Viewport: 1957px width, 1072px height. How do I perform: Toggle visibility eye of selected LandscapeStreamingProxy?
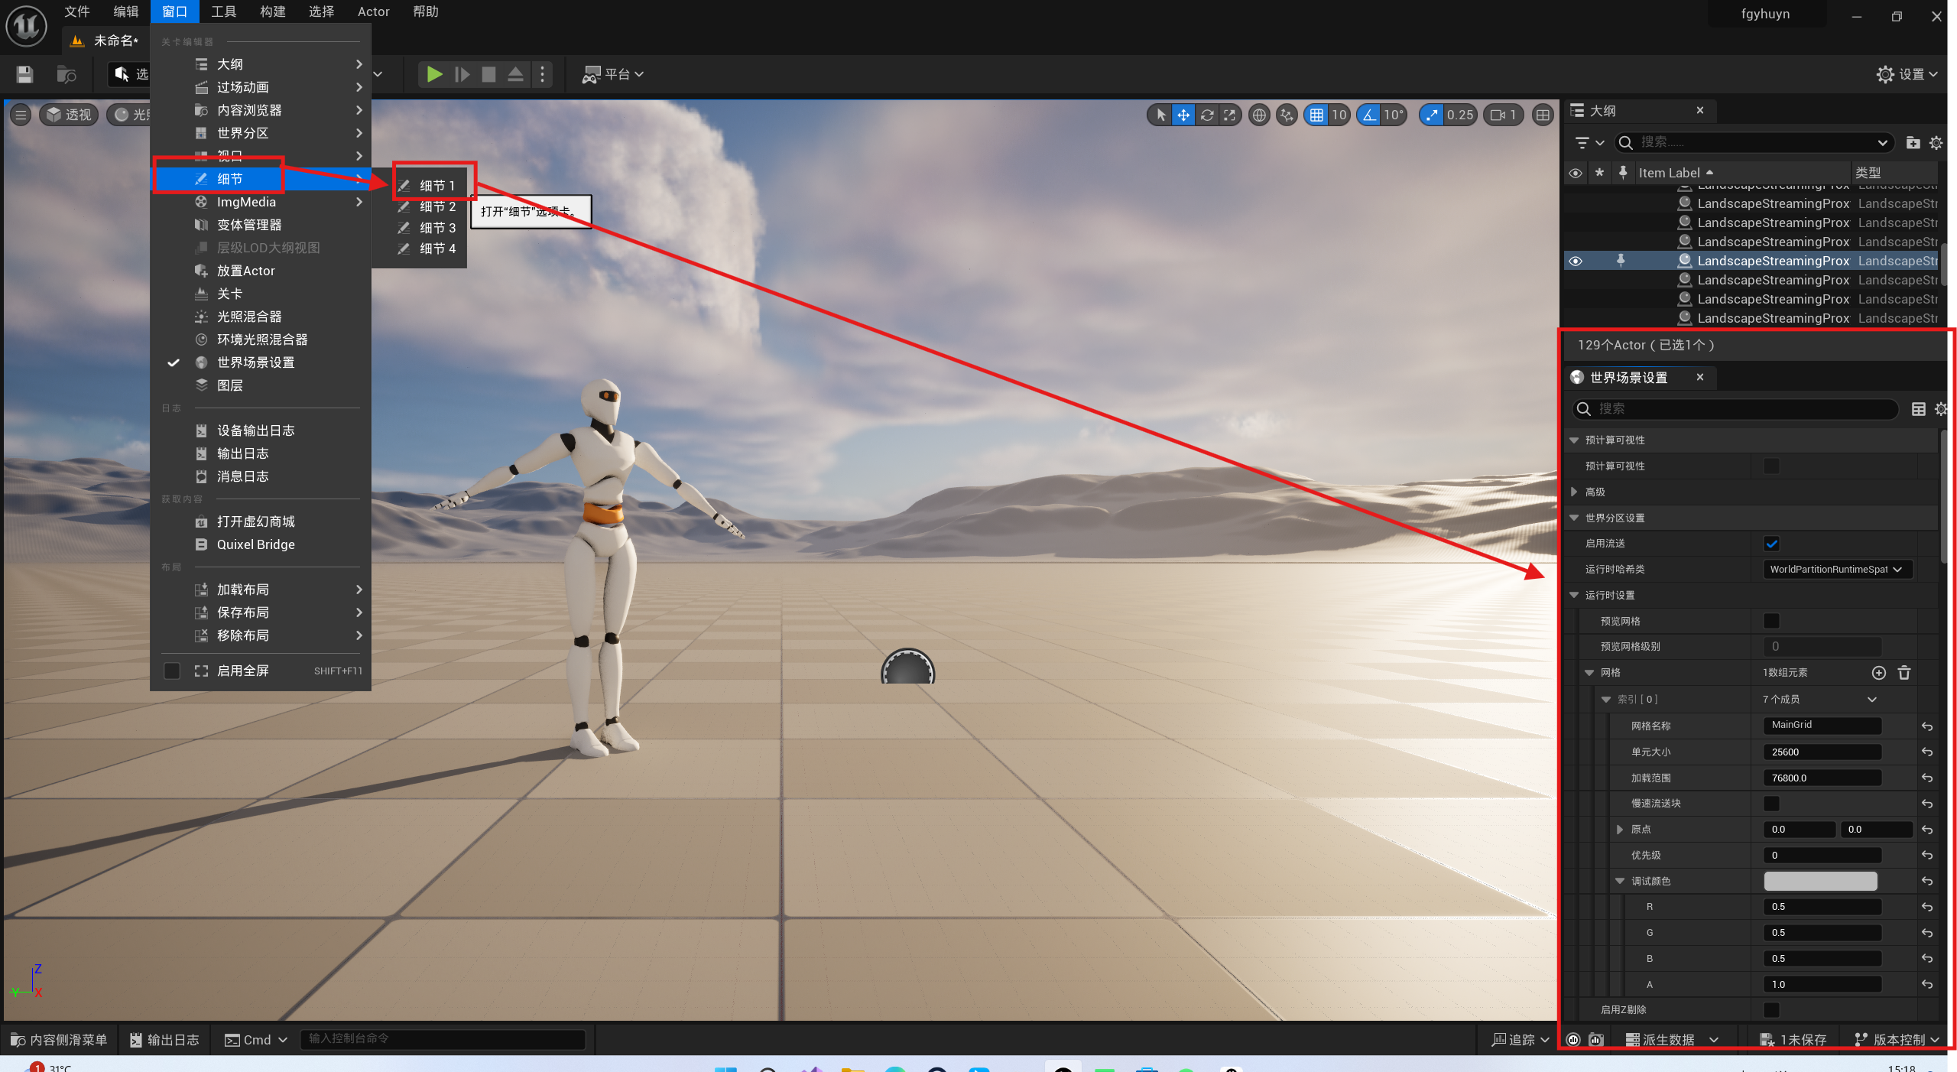[x=1576, y=262]
